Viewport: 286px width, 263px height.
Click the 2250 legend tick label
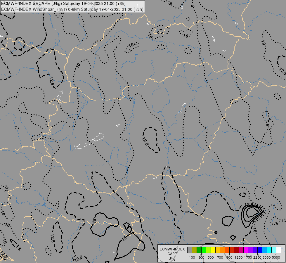(257, 257)
